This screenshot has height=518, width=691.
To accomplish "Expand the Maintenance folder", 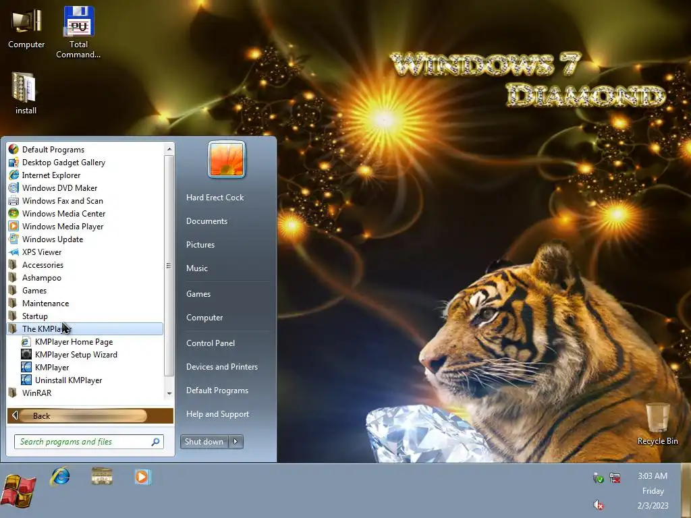I will pos(85,303).
